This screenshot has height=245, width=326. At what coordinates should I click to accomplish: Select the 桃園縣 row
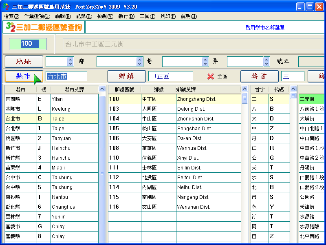click(x=52, y=138)
